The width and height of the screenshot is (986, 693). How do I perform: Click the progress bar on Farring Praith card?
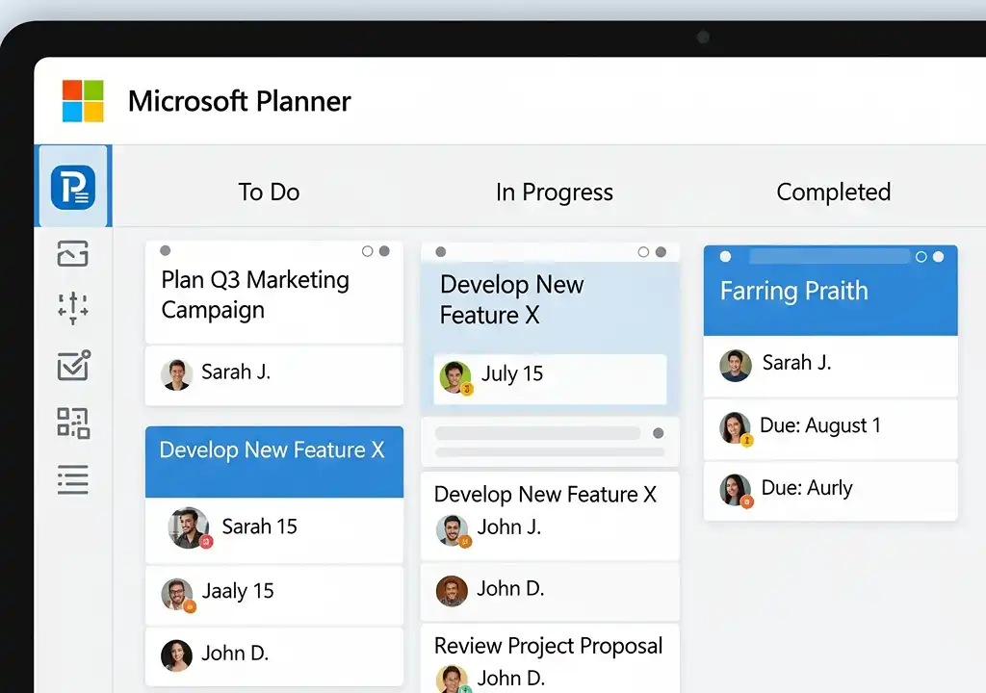pyautogui.click(x=830, y=256)
